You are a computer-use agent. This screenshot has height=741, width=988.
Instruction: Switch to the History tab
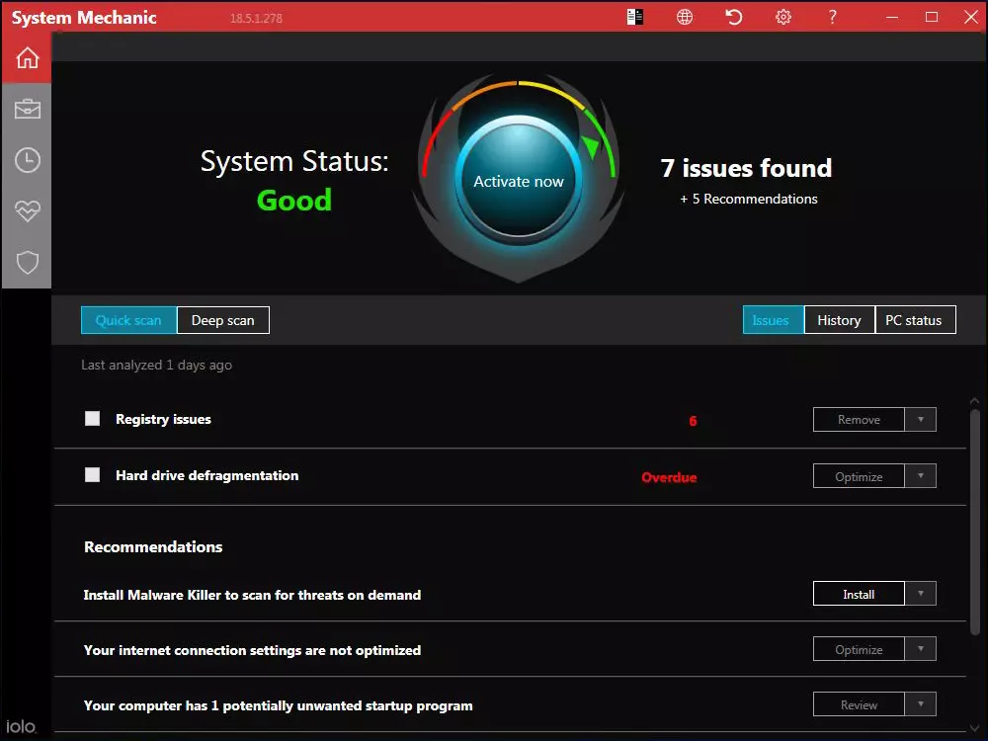click(839, 319)
